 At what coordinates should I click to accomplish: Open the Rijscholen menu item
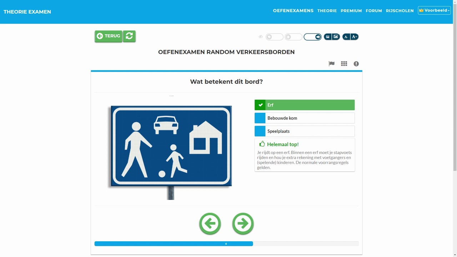400,11
